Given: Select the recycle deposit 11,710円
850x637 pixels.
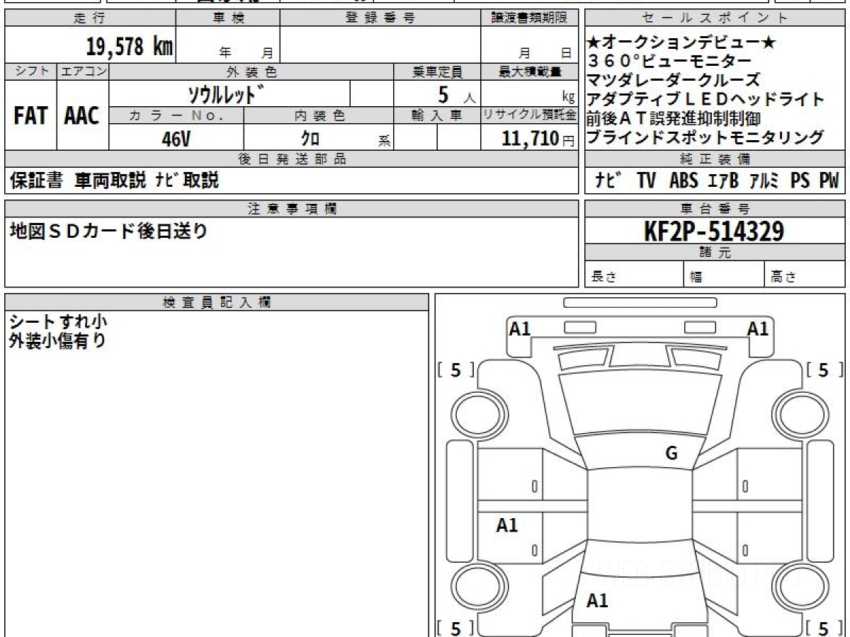Looking at the screenshot, I should point(538,139).
